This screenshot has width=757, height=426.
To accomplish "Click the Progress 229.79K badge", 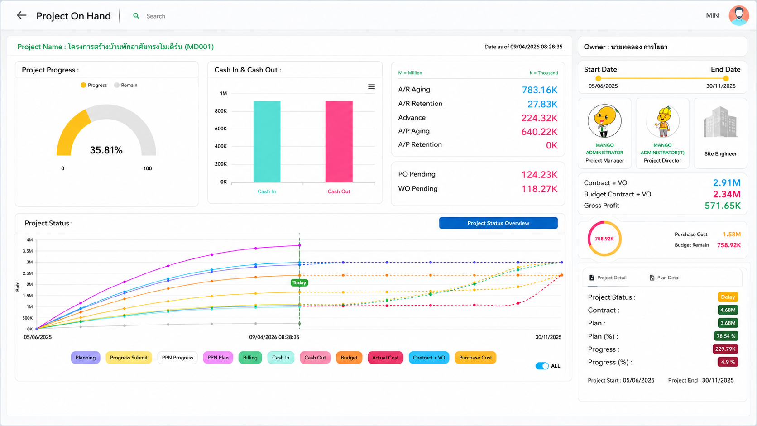I will click(725, 349).
